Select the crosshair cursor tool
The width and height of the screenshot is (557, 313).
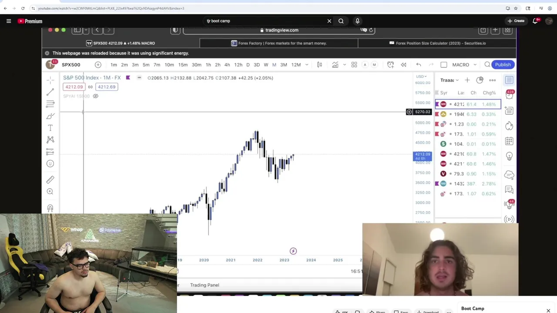point(50,80)
